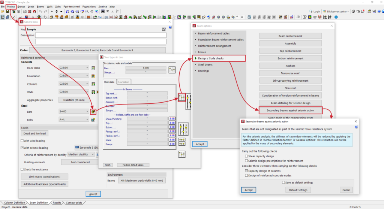Click the Pan hand tool icon
The height and width of the screenshot is (209, 384).
pyautogui.click(x=92, y=11)
